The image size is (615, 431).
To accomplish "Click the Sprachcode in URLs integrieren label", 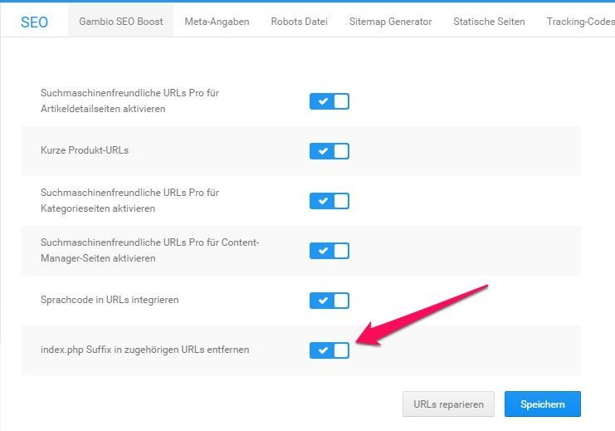I will pos(110,299).
